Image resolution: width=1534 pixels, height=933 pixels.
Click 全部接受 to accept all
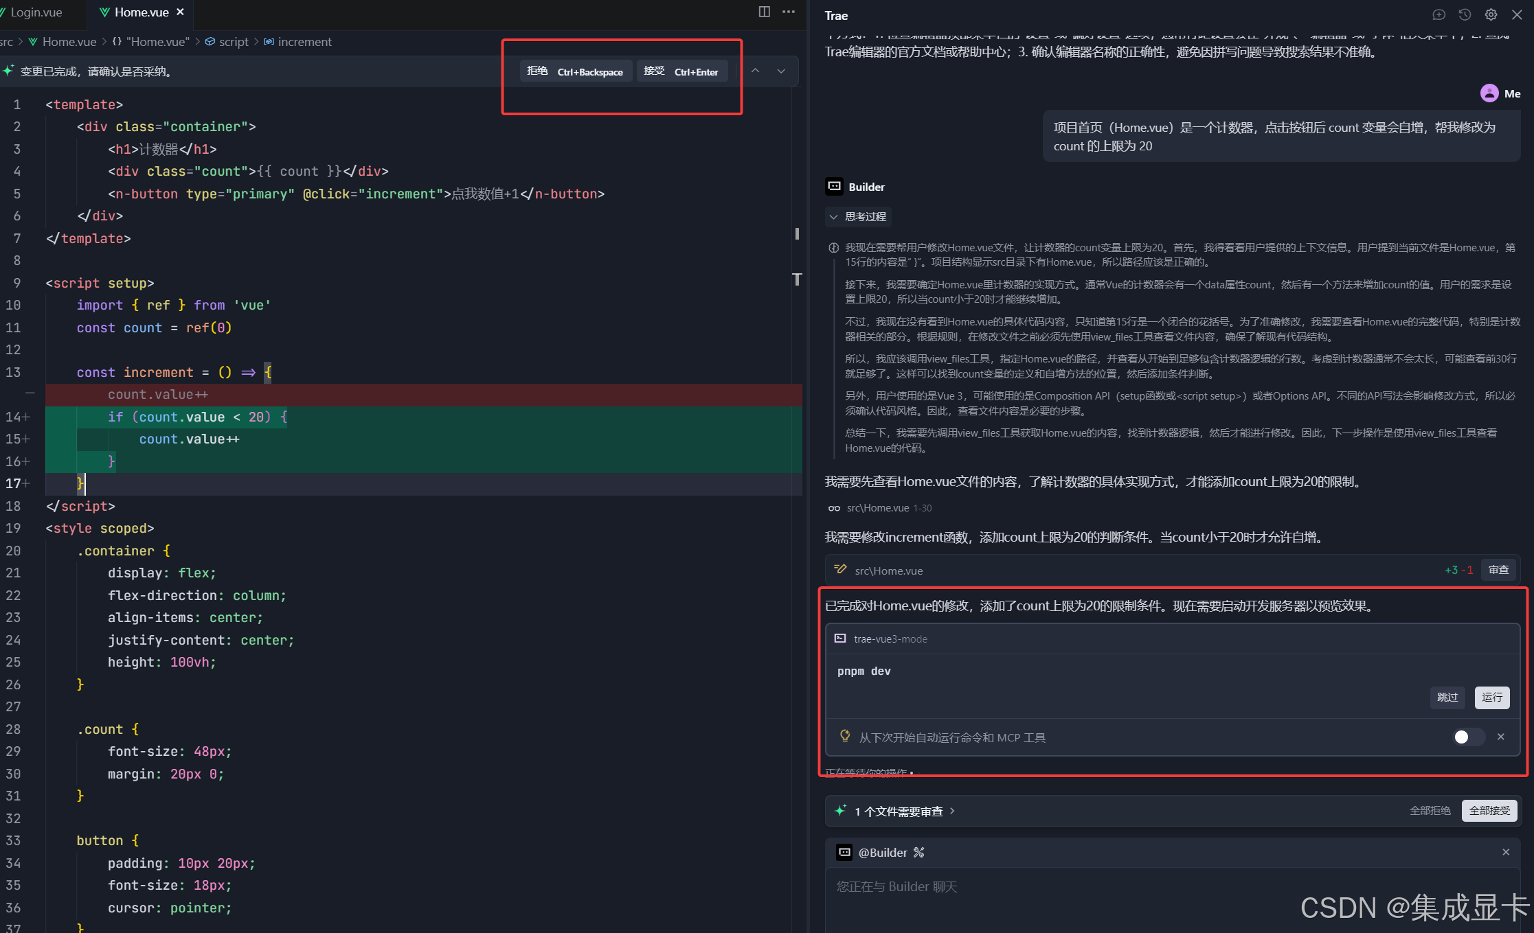(1489, 811)
